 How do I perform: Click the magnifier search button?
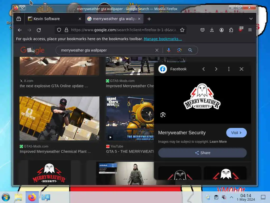coord(190,50)
